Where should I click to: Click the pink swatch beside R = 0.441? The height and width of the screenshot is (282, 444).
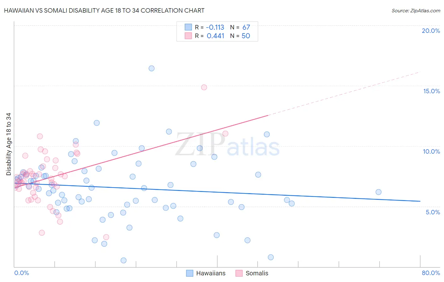[188, 36]
